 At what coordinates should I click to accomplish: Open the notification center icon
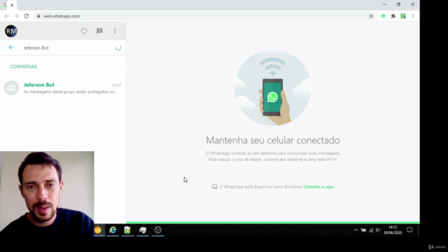[409, 230]
